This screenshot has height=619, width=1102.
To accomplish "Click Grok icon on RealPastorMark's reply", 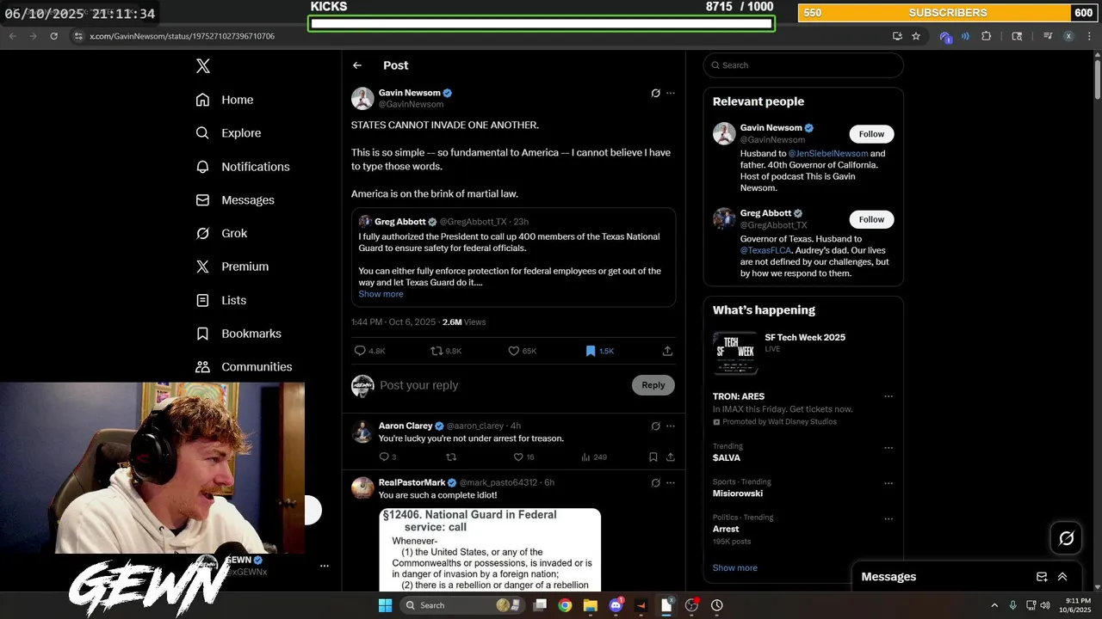I will 655,482.
